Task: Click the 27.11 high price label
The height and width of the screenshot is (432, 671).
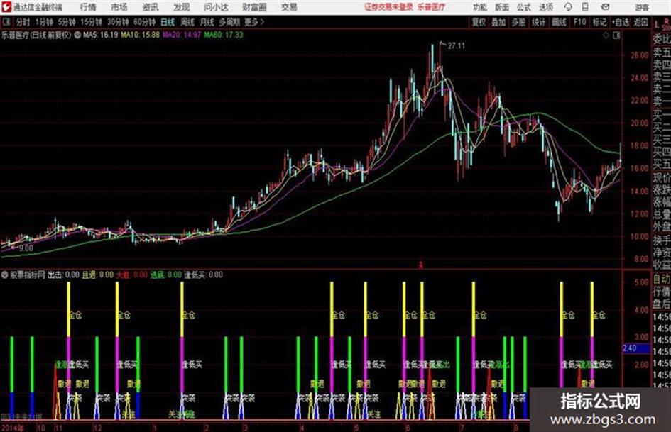Action: point(456,46)
